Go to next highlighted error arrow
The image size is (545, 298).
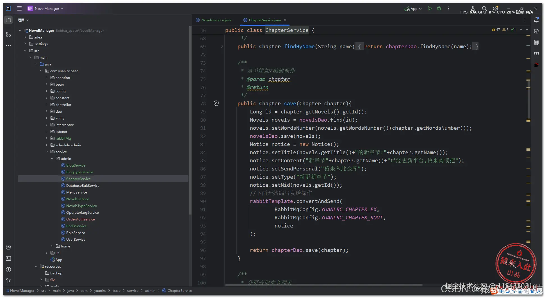(527, 29)
